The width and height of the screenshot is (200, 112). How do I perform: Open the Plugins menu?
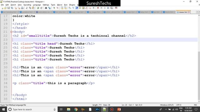coord(72,5)
